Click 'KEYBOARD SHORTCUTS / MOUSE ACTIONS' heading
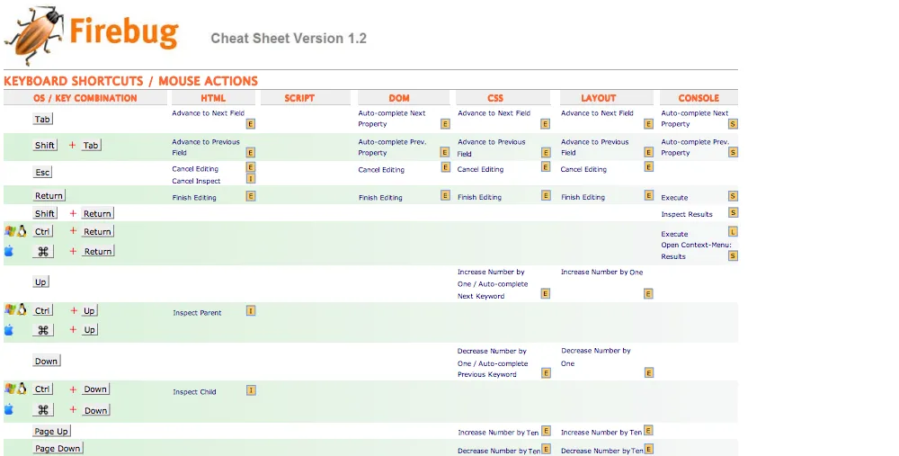The image size is (899, 456). (130, 81)
